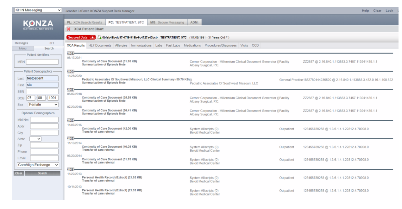Select the Menu tab in the sidebar

[23, 48]
